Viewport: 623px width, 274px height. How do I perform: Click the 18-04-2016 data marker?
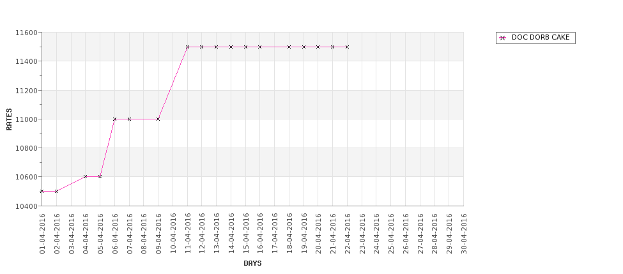289,47
